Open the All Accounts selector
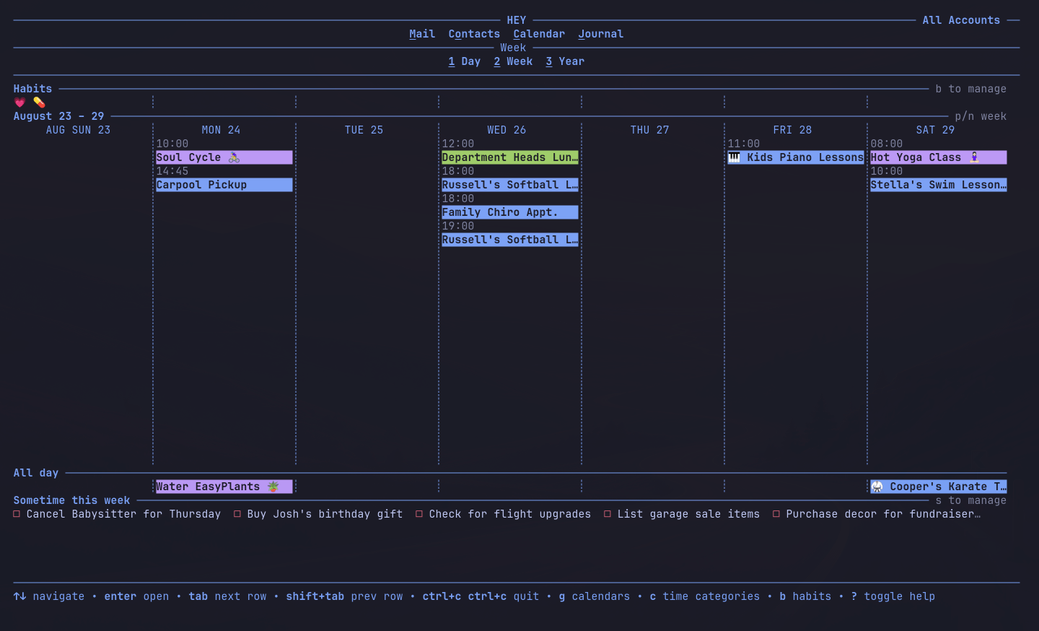The height and width of the screenshot is (631, 1039). click(x=961, y=20)
